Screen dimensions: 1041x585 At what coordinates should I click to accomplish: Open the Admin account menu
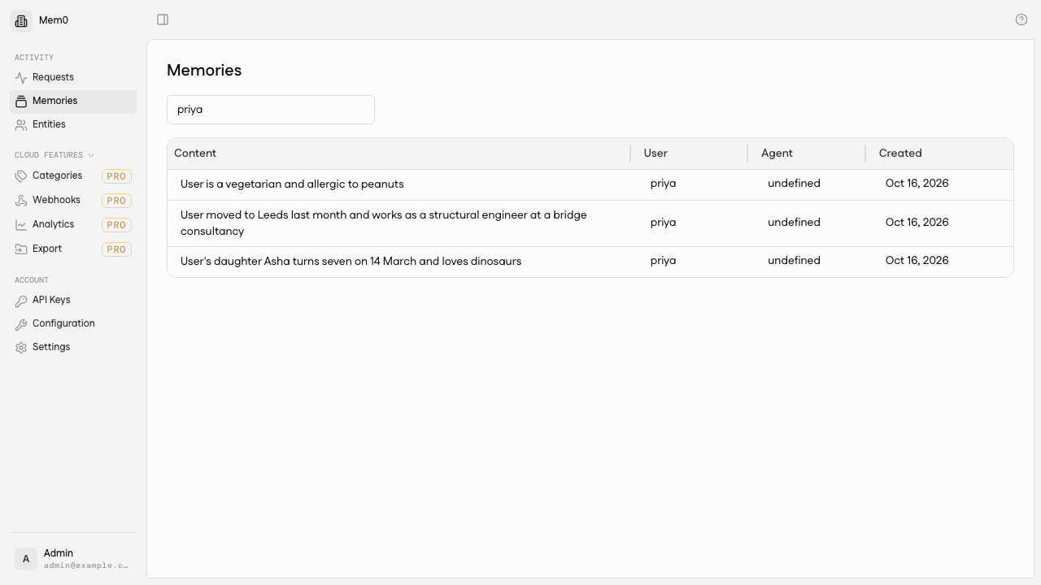73,559
